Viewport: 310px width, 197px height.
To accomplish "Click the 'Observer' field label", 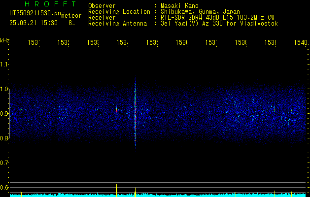I will [x=102, y=5].
